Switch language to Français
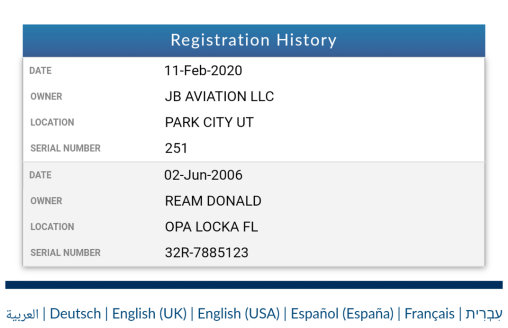The height and width of the screenshot is (328, 508). coord(430,314)
